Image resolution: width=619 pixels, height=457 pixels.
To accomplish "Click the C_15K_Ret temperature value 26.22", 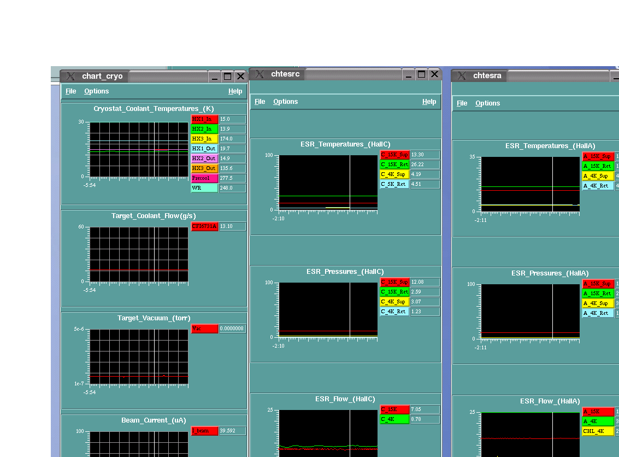I will (x=425, y=165).
